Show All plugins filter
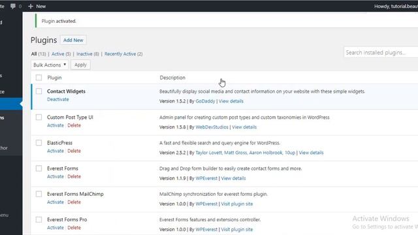Screen dimensions: 418x235 tap(34, 54)
